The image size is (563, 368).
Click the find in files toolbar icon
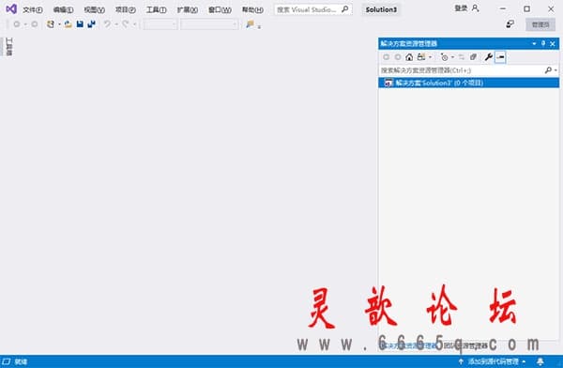(x=250, y=24)
